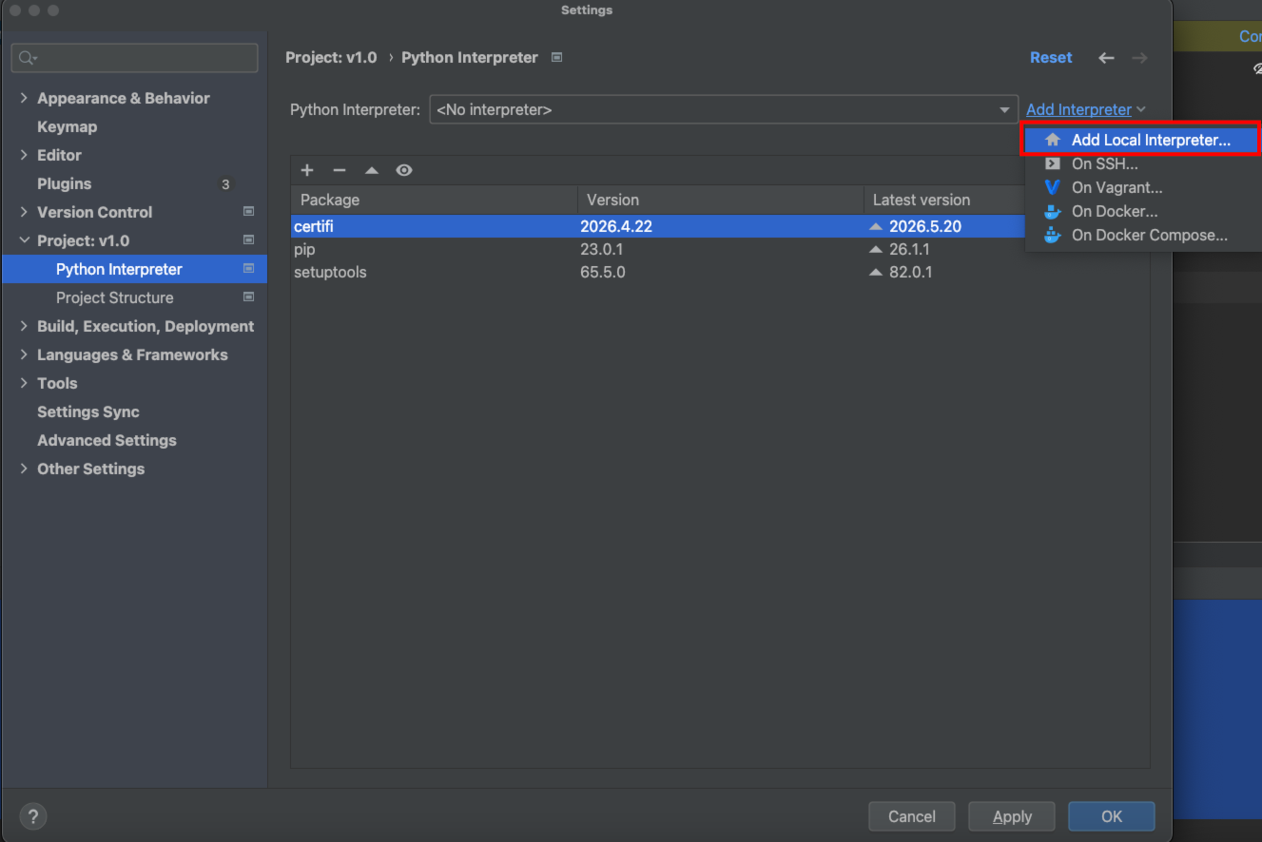Click the Reset link

tap(1051, 58)
